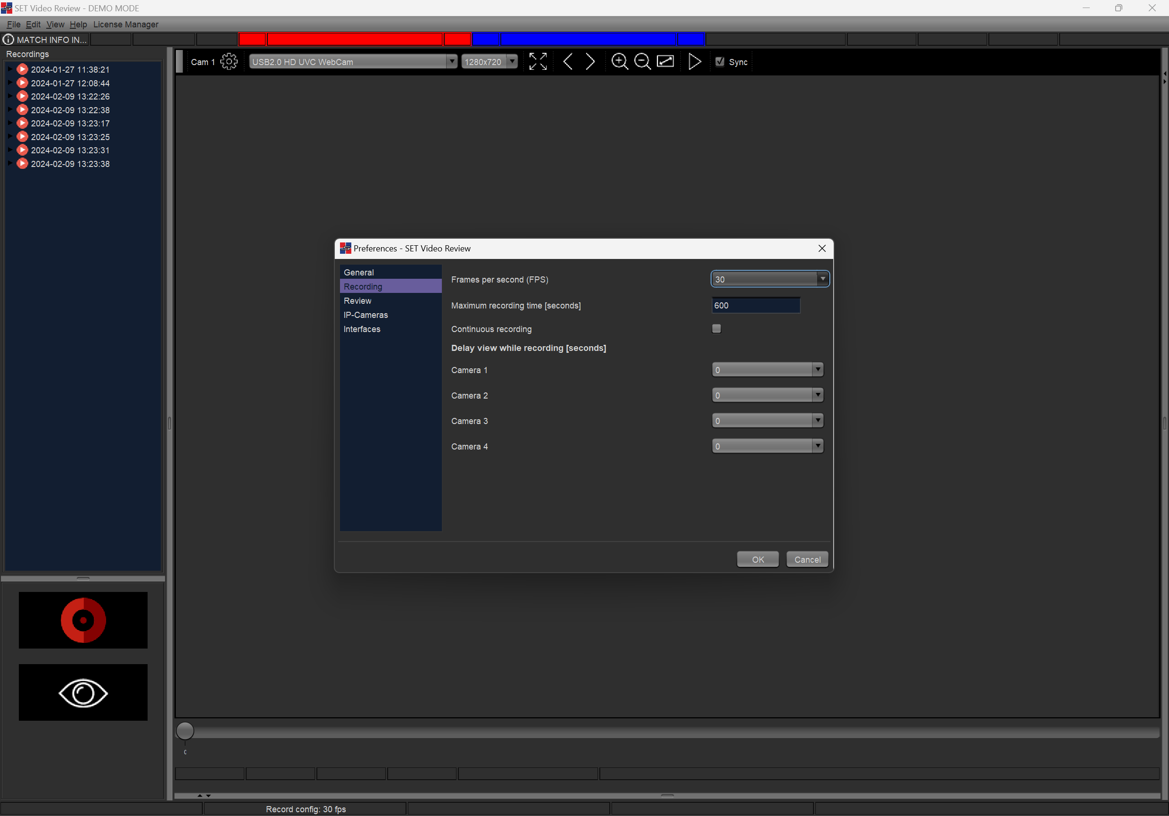Open the 1280x720 resolution dropdown
This screenshot has height=816, width=1169.
tap(489, 62)
